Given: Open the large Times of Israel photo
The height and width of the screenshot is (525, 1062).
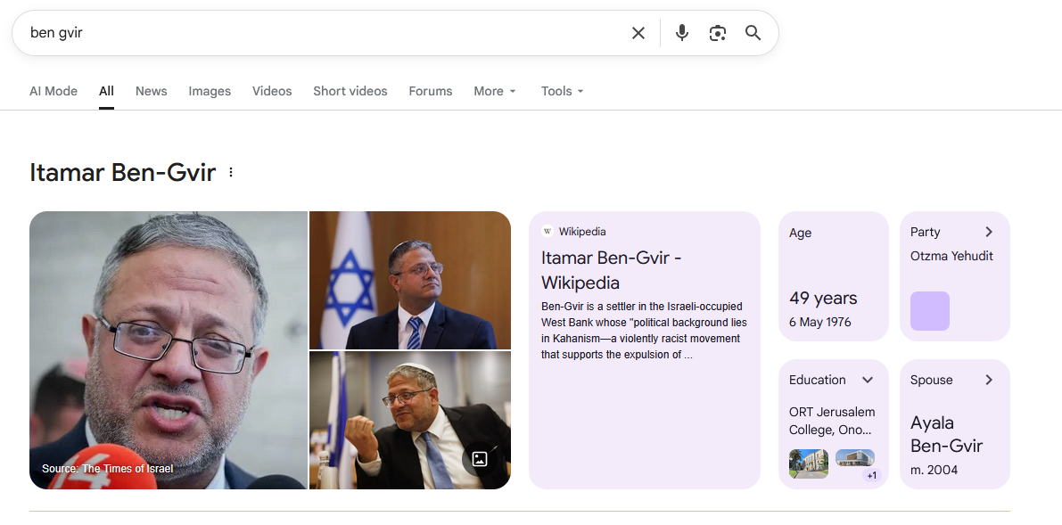Looking at the screenshot, I should coord(168,350).
